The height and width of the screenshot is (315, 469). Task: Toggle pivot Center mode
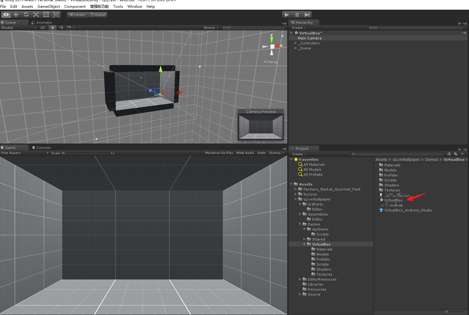point(77,15)
